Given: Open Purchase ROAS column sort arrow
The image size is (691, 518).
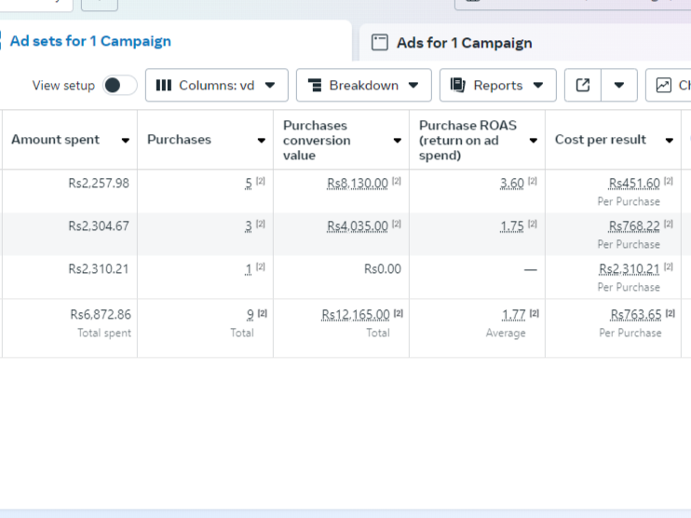Looking at the screenshot, I should (x=534, y=140).
